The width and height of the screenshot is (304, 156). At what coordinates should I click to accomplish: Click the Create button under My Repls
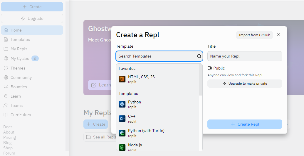pos(95,124)
